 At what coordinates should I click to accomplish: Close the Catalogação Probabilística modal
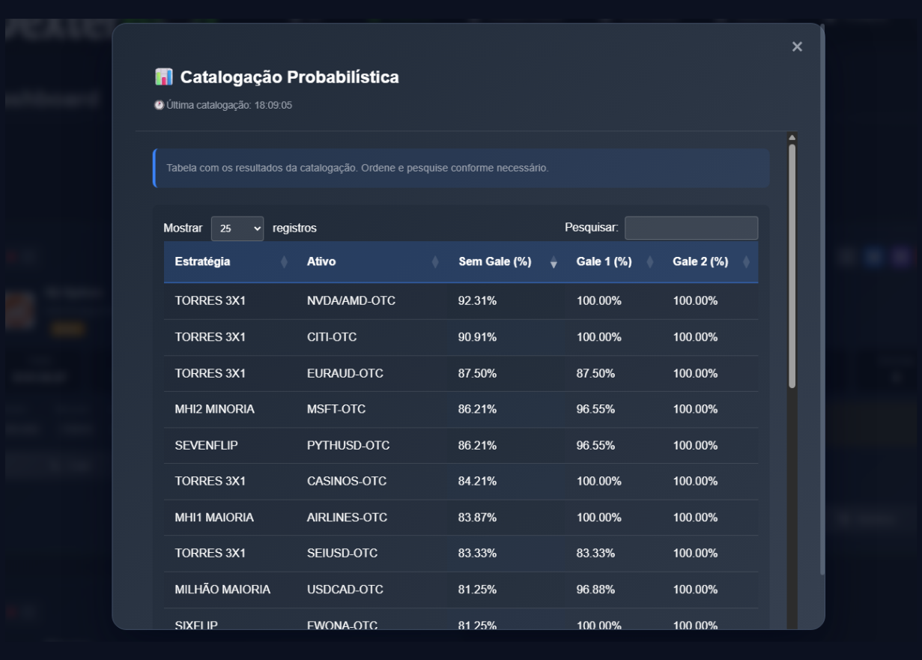pyautogui.click(x=797, y=47)
